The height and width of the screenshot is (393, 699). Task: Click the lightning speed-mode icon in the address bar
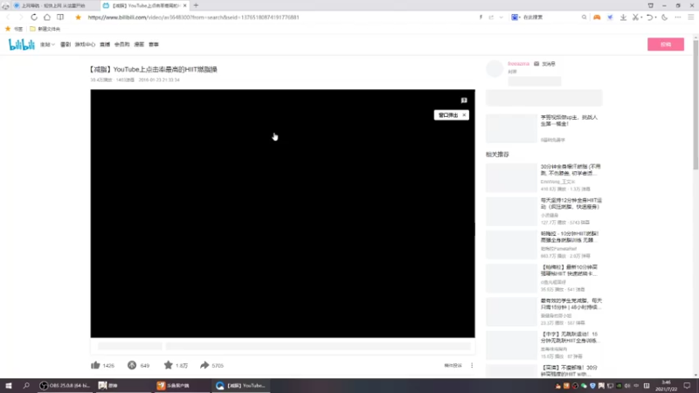pyautogui.click(x=481, y=17)
